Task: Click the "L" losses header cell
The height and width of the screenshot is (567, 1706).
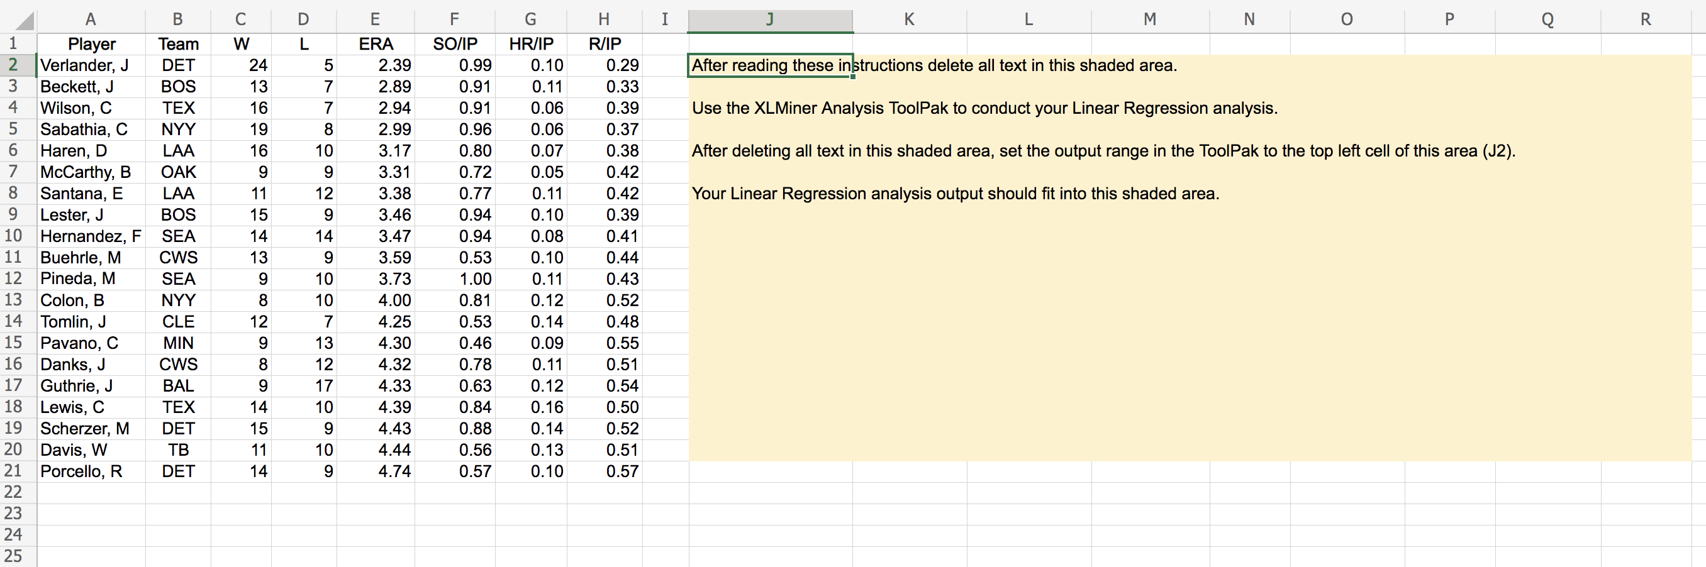Action: [x=304, y=45]
